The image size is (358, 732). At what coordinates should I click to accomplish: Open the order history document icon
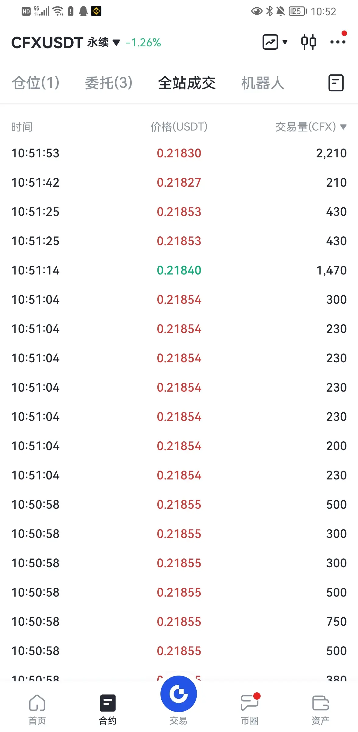336,83
